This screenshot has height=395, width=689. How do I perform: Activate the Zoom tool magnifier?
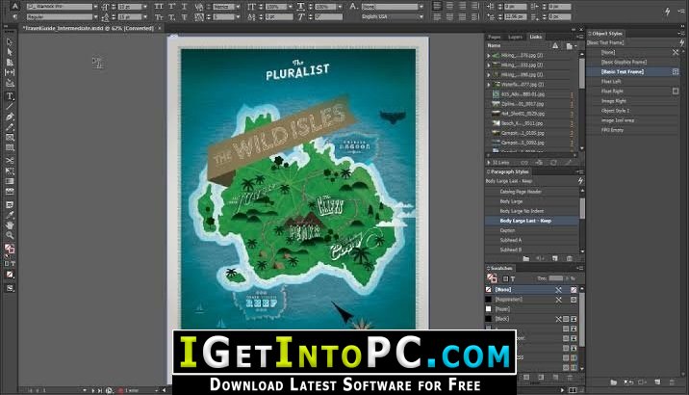[x=10, y=235]
